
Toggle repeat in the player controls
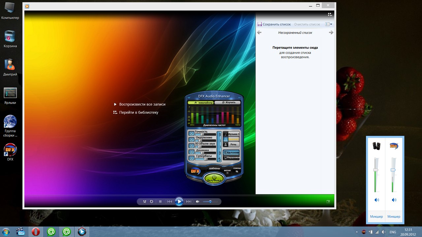tap(152, 201)
